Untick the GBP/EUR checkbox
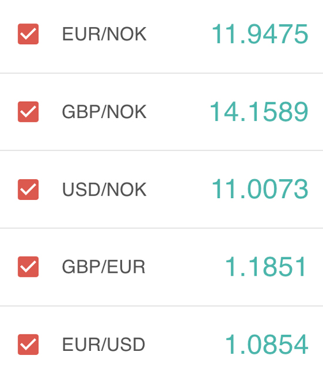The width and height of the screenshot is (323, 382). coord(28,267)
